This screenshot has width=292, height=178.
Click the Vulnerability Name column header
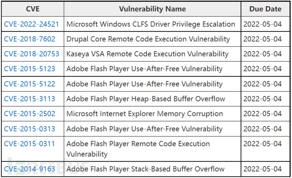tap(152, 9)
